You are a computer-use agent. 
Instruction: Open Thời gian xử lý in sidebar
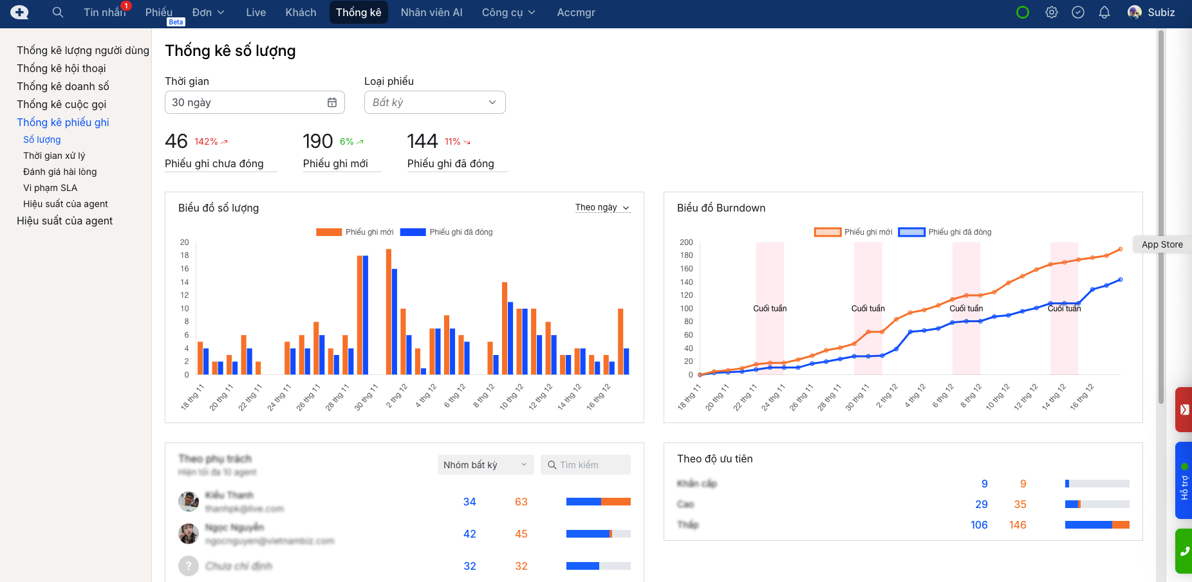(x=54, y=156)
